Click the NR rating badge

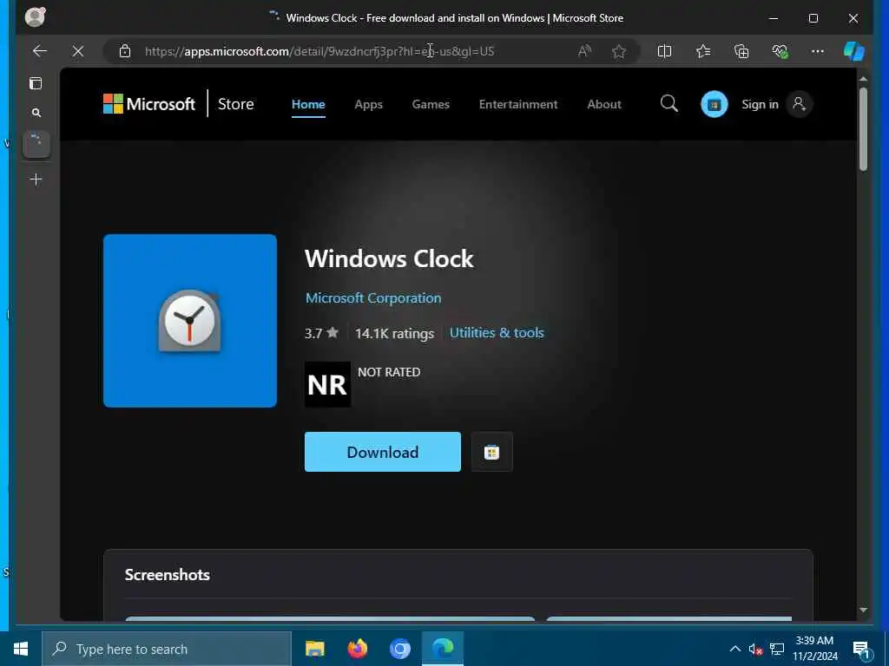point(327,384)
